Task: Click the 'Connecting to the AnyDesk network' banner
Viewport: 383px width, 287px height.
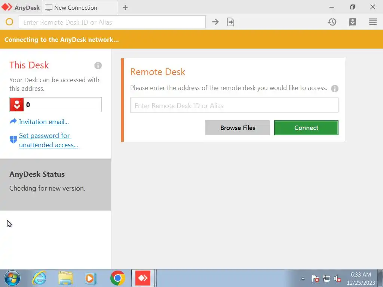Action: tap(191, 39)
